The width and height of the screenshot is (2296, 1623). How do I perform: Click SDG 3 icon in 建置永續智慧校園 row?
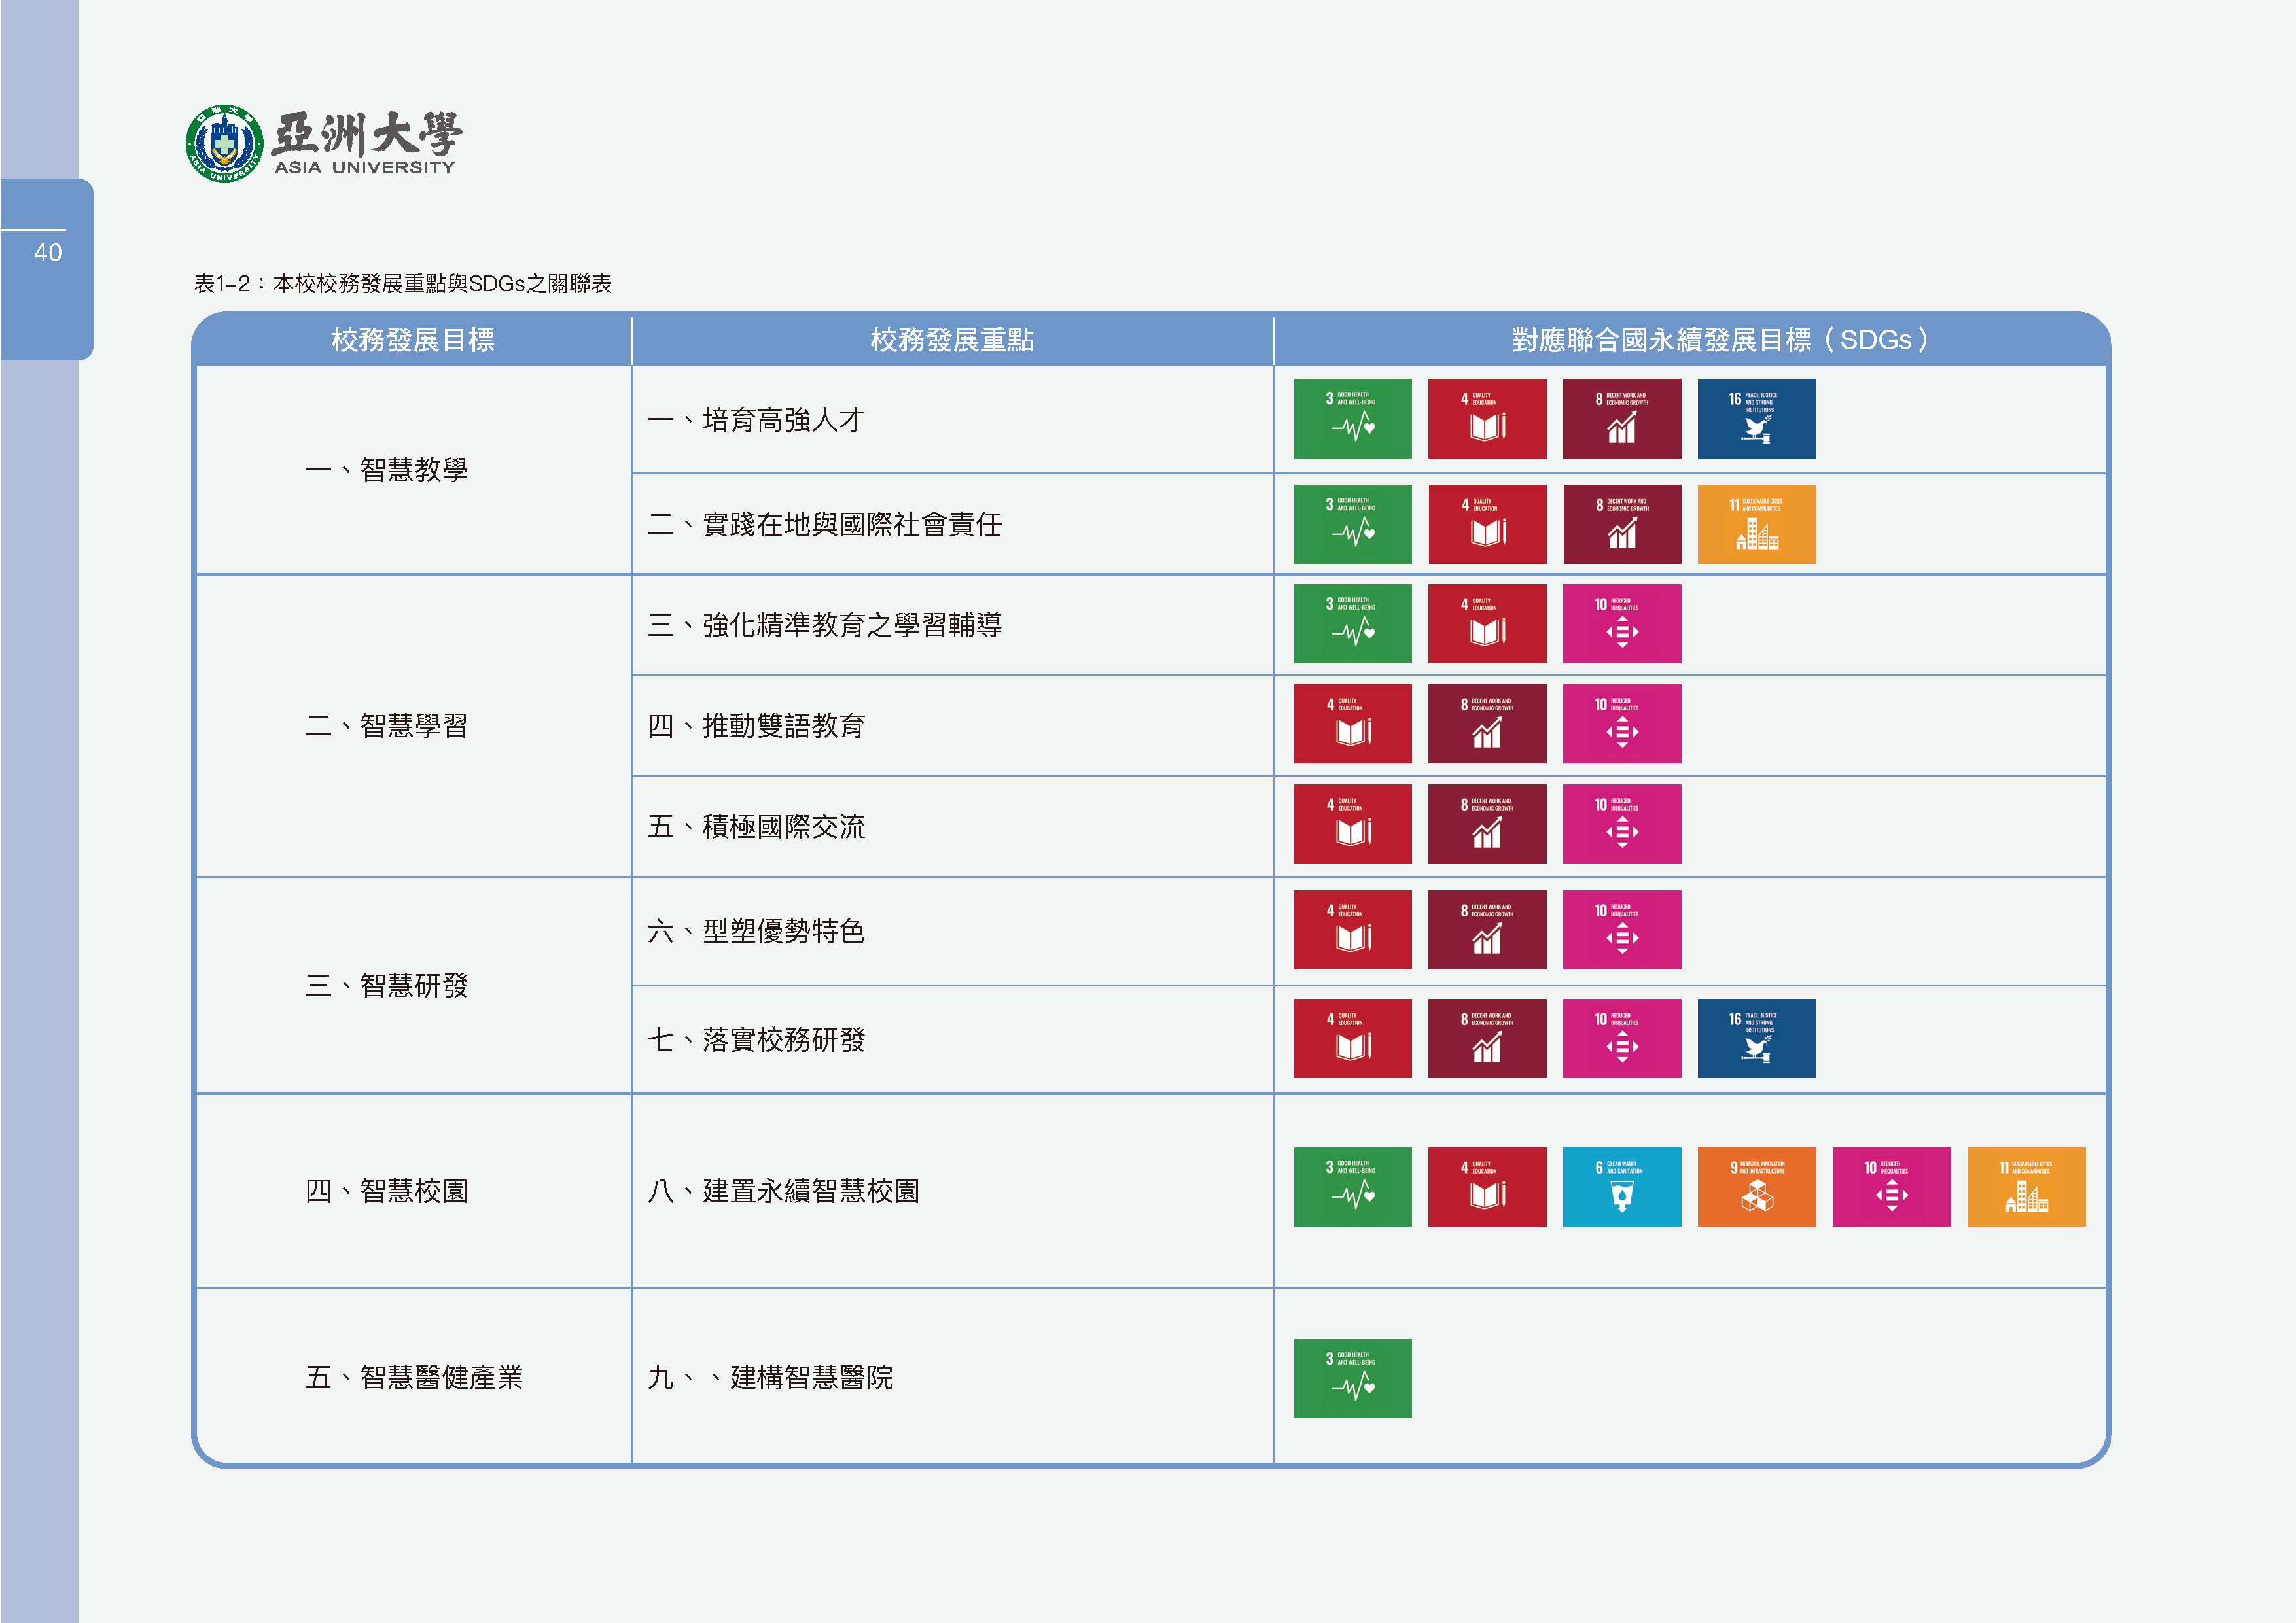[1352, 1187]
